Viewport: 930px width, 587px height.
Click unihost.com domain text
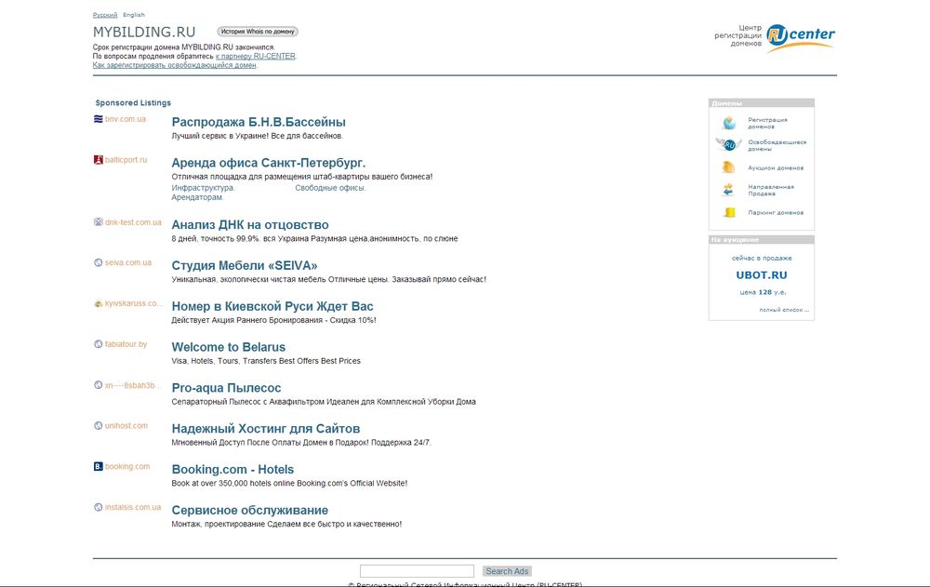pos(126,425)
